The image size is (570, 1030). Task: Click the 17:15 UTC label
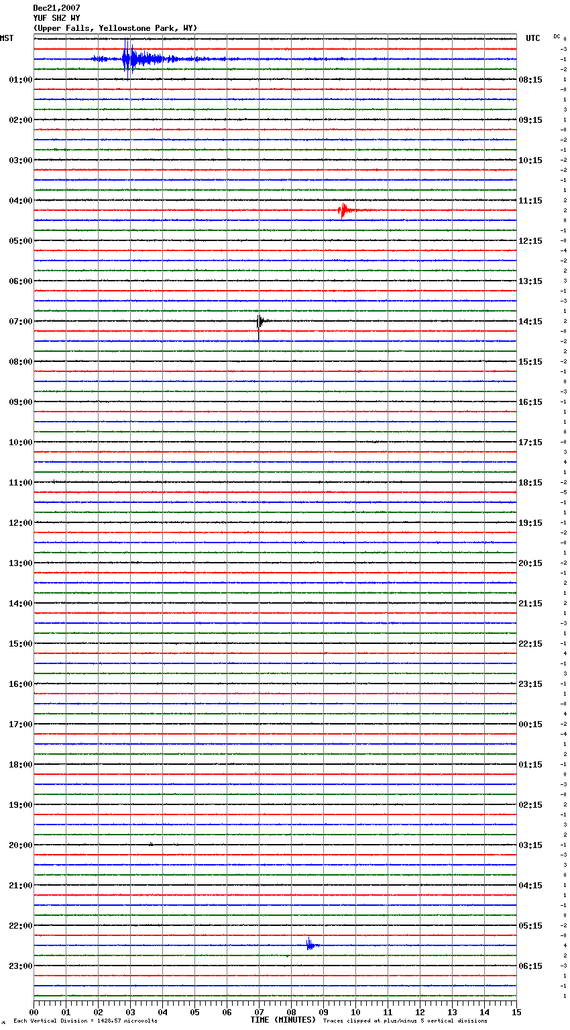(530, 442)
